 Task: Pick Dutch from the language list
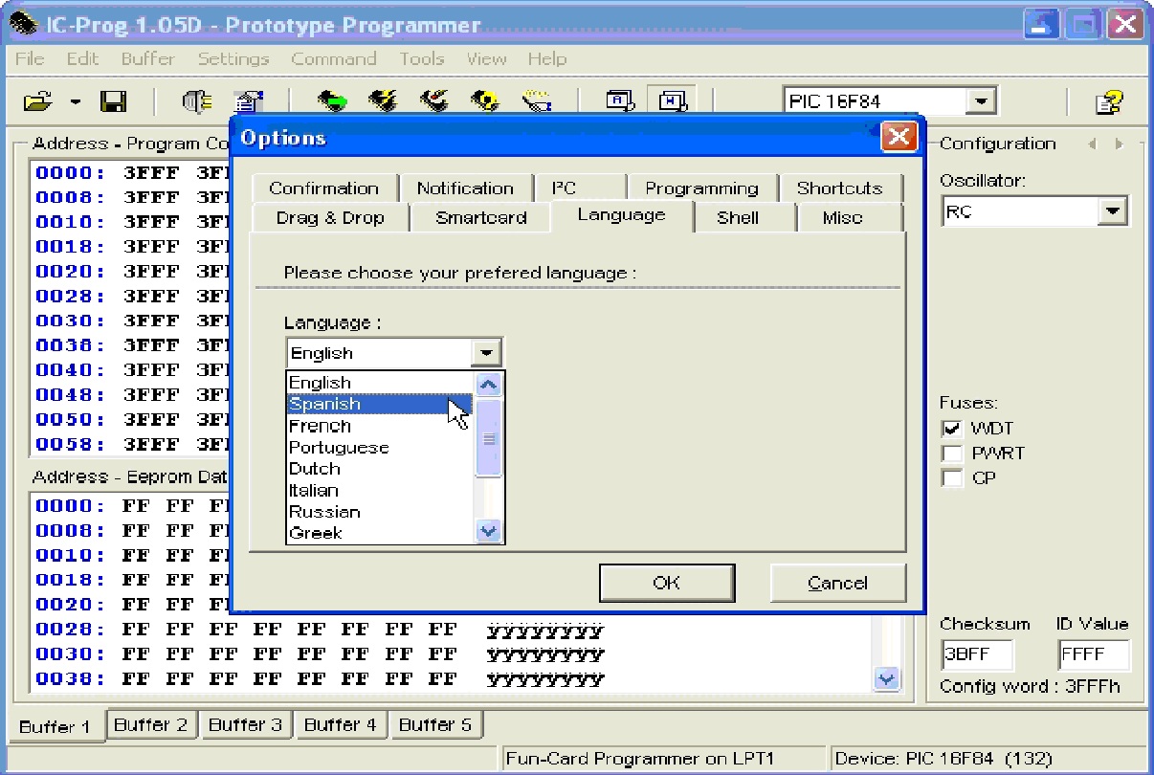(x=381, y=469)
